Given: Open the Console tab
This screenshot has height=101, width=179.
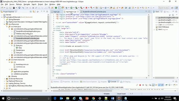Looking at the screenshot, I should click(x=113, y=82).
